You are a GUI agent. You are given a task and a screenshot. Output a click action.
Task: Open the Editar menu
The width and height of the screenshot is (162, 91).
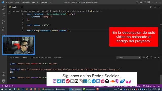pos(17,2)
